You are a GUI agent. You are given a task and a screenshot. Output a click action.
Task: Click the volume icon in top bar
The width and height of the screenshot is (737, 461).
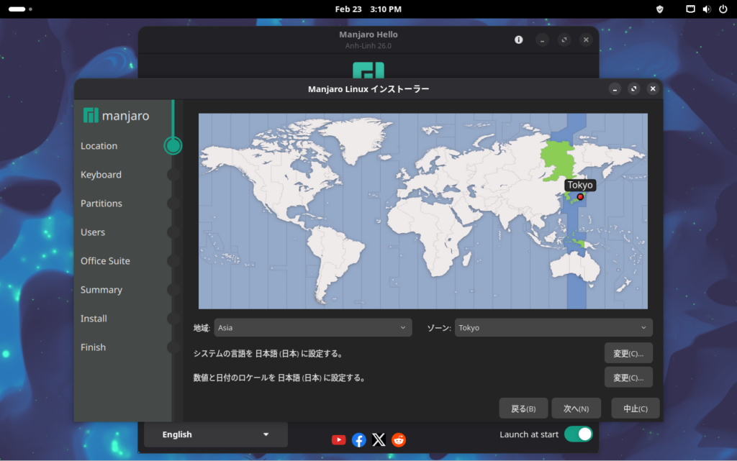(706, 9)
